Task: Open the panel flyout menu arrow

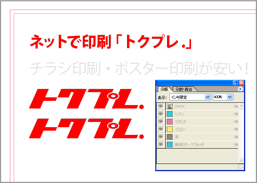Action: [x=240, y=89]
